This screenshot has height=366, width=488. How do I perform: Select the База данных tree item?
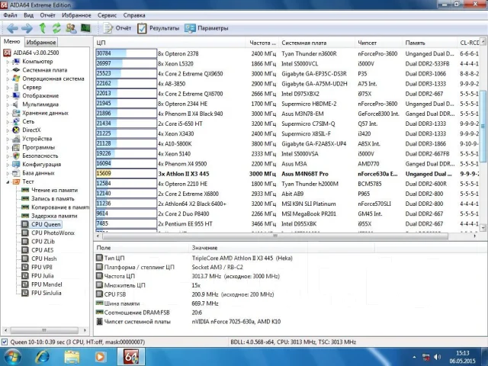coord(38,173)
